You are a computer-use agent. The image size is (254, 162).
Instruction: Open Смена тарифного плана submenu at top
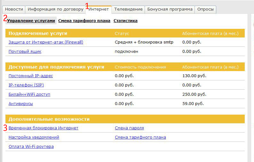(x=84, y=21)
